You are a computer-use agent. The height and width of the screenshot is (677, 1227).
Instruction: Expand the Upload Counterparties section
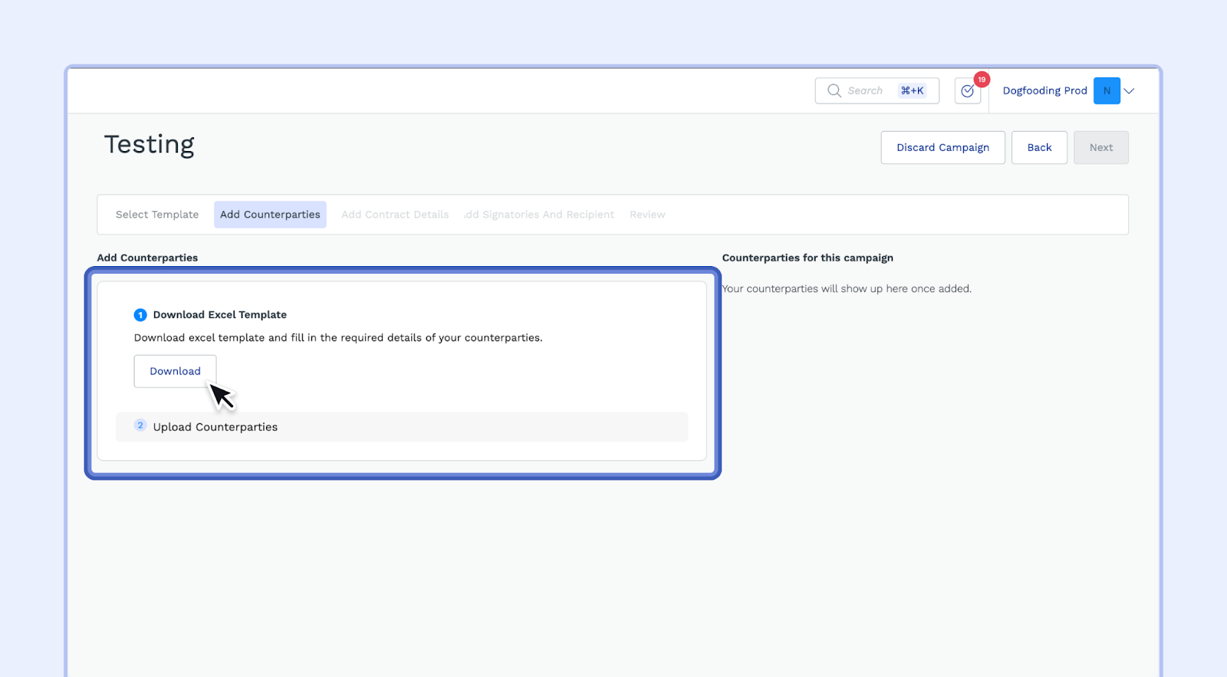click(215, 427)
